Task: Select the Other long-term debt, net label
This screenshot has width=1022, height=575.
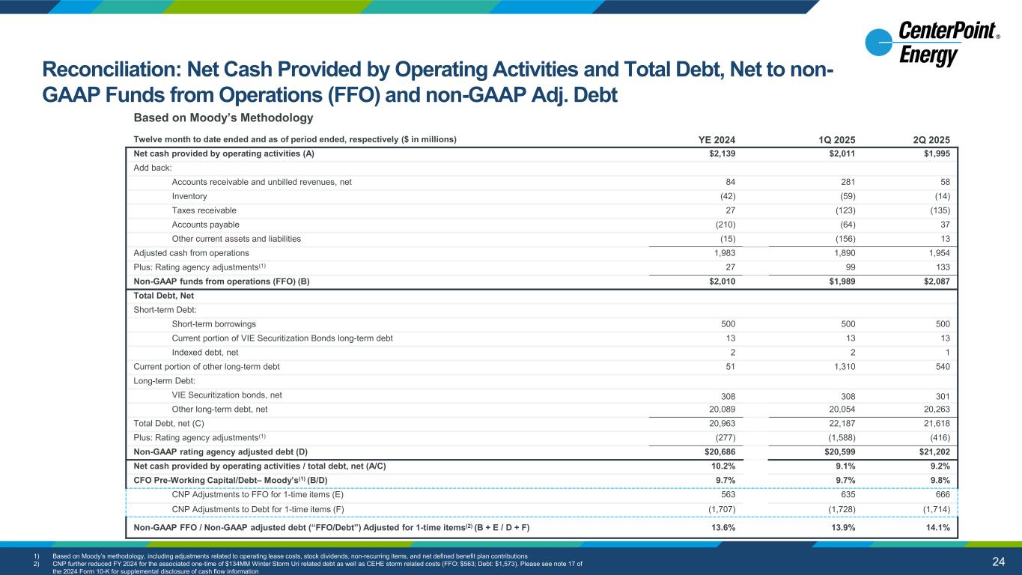Action: [x=219, y=410]
